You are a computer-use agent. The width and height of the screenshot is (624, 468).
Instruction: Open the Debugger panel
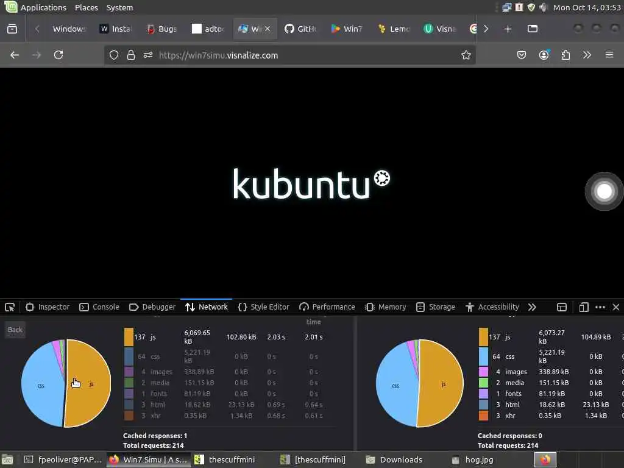[x=152, y=307]
